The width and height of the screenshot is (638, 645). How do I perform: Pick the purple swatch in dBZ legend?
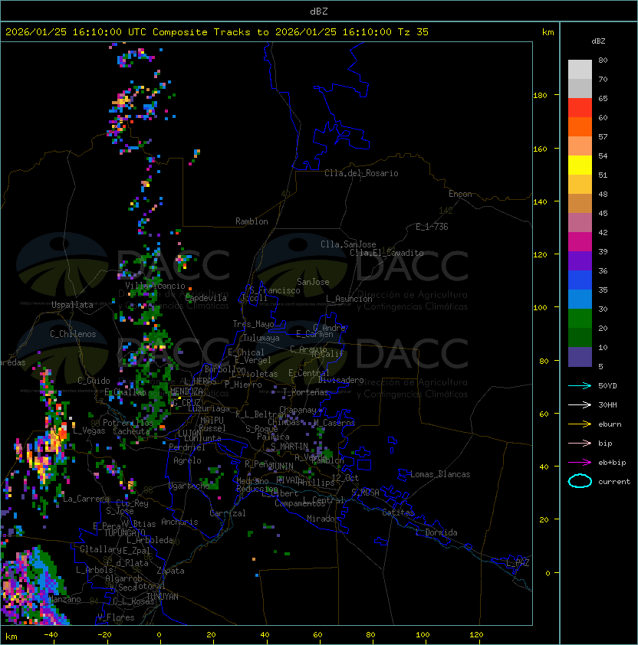(x=580, y=260)
